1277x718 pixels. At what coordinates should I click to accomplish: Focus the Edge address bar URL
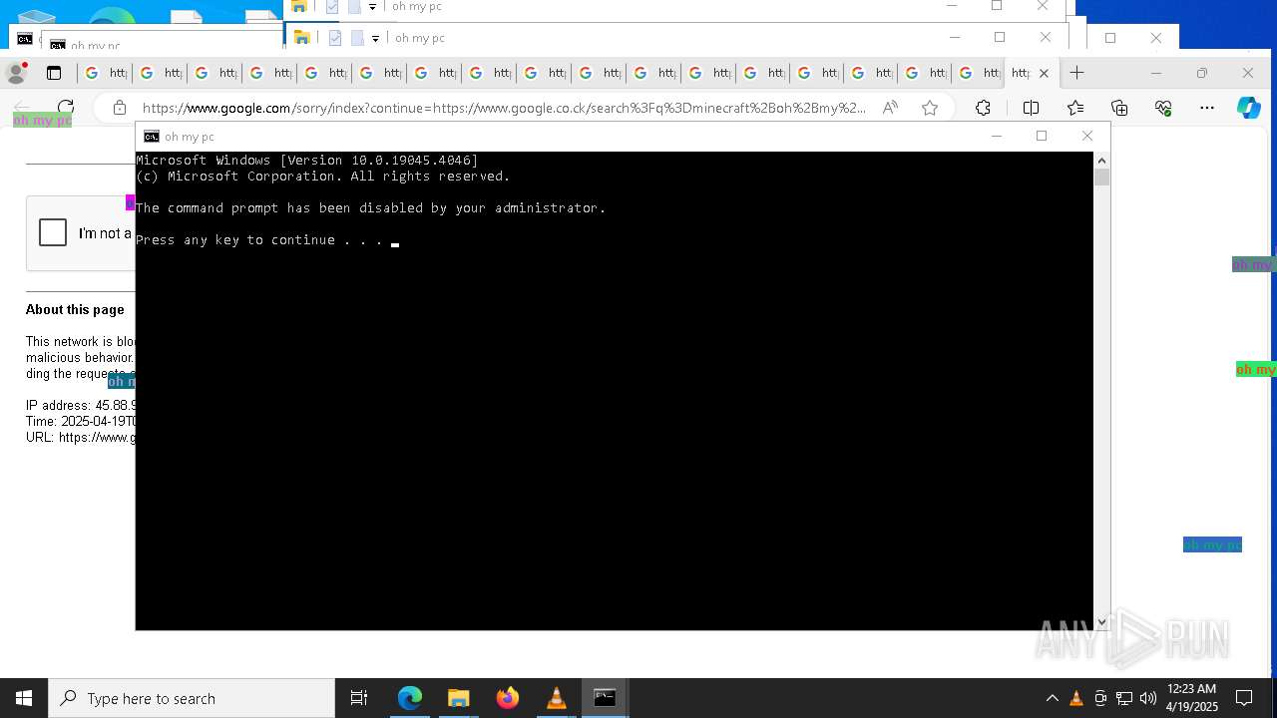504,108
